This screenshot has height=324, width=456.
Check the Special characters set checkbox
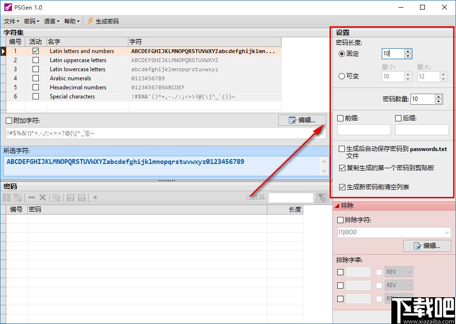tap(35, 97)
